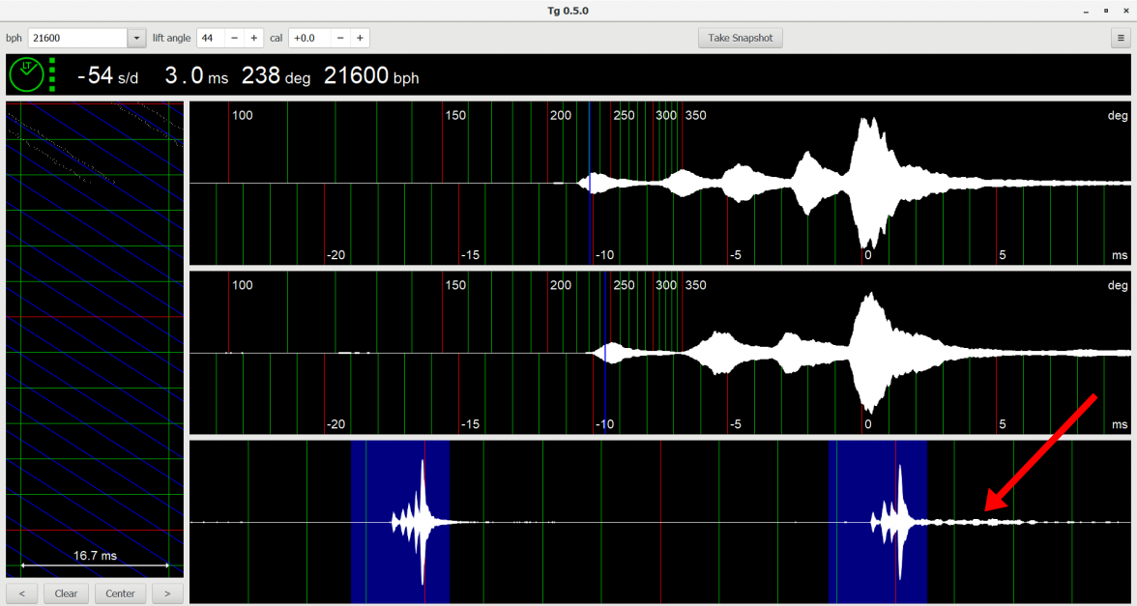Shift paperstrip right with > button

tap(167, 592)
